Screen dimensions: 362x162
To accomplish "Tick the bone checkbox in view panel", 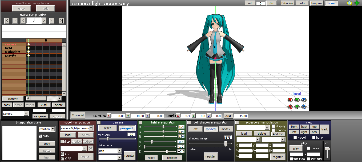I will [314, 138].
